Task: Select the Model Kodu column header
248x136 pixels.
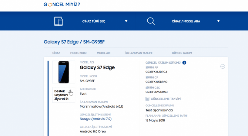Action: click(x=78, y=53)
